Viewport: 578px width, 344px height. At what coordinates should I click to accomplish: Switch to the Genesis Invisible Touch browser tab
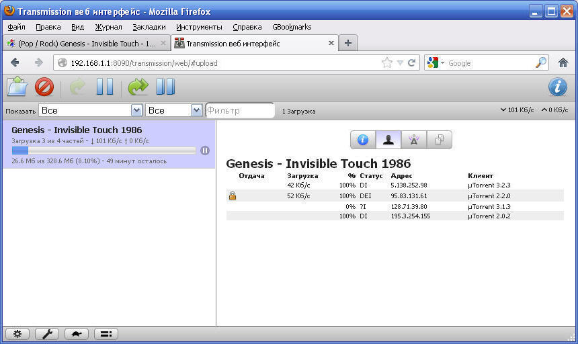tap(87, 44)
